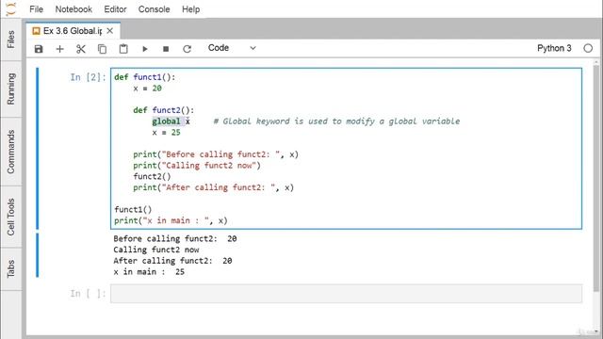603x339 pixels.
Task: Run the selected cell with play icon
Action: pos(144,49)
